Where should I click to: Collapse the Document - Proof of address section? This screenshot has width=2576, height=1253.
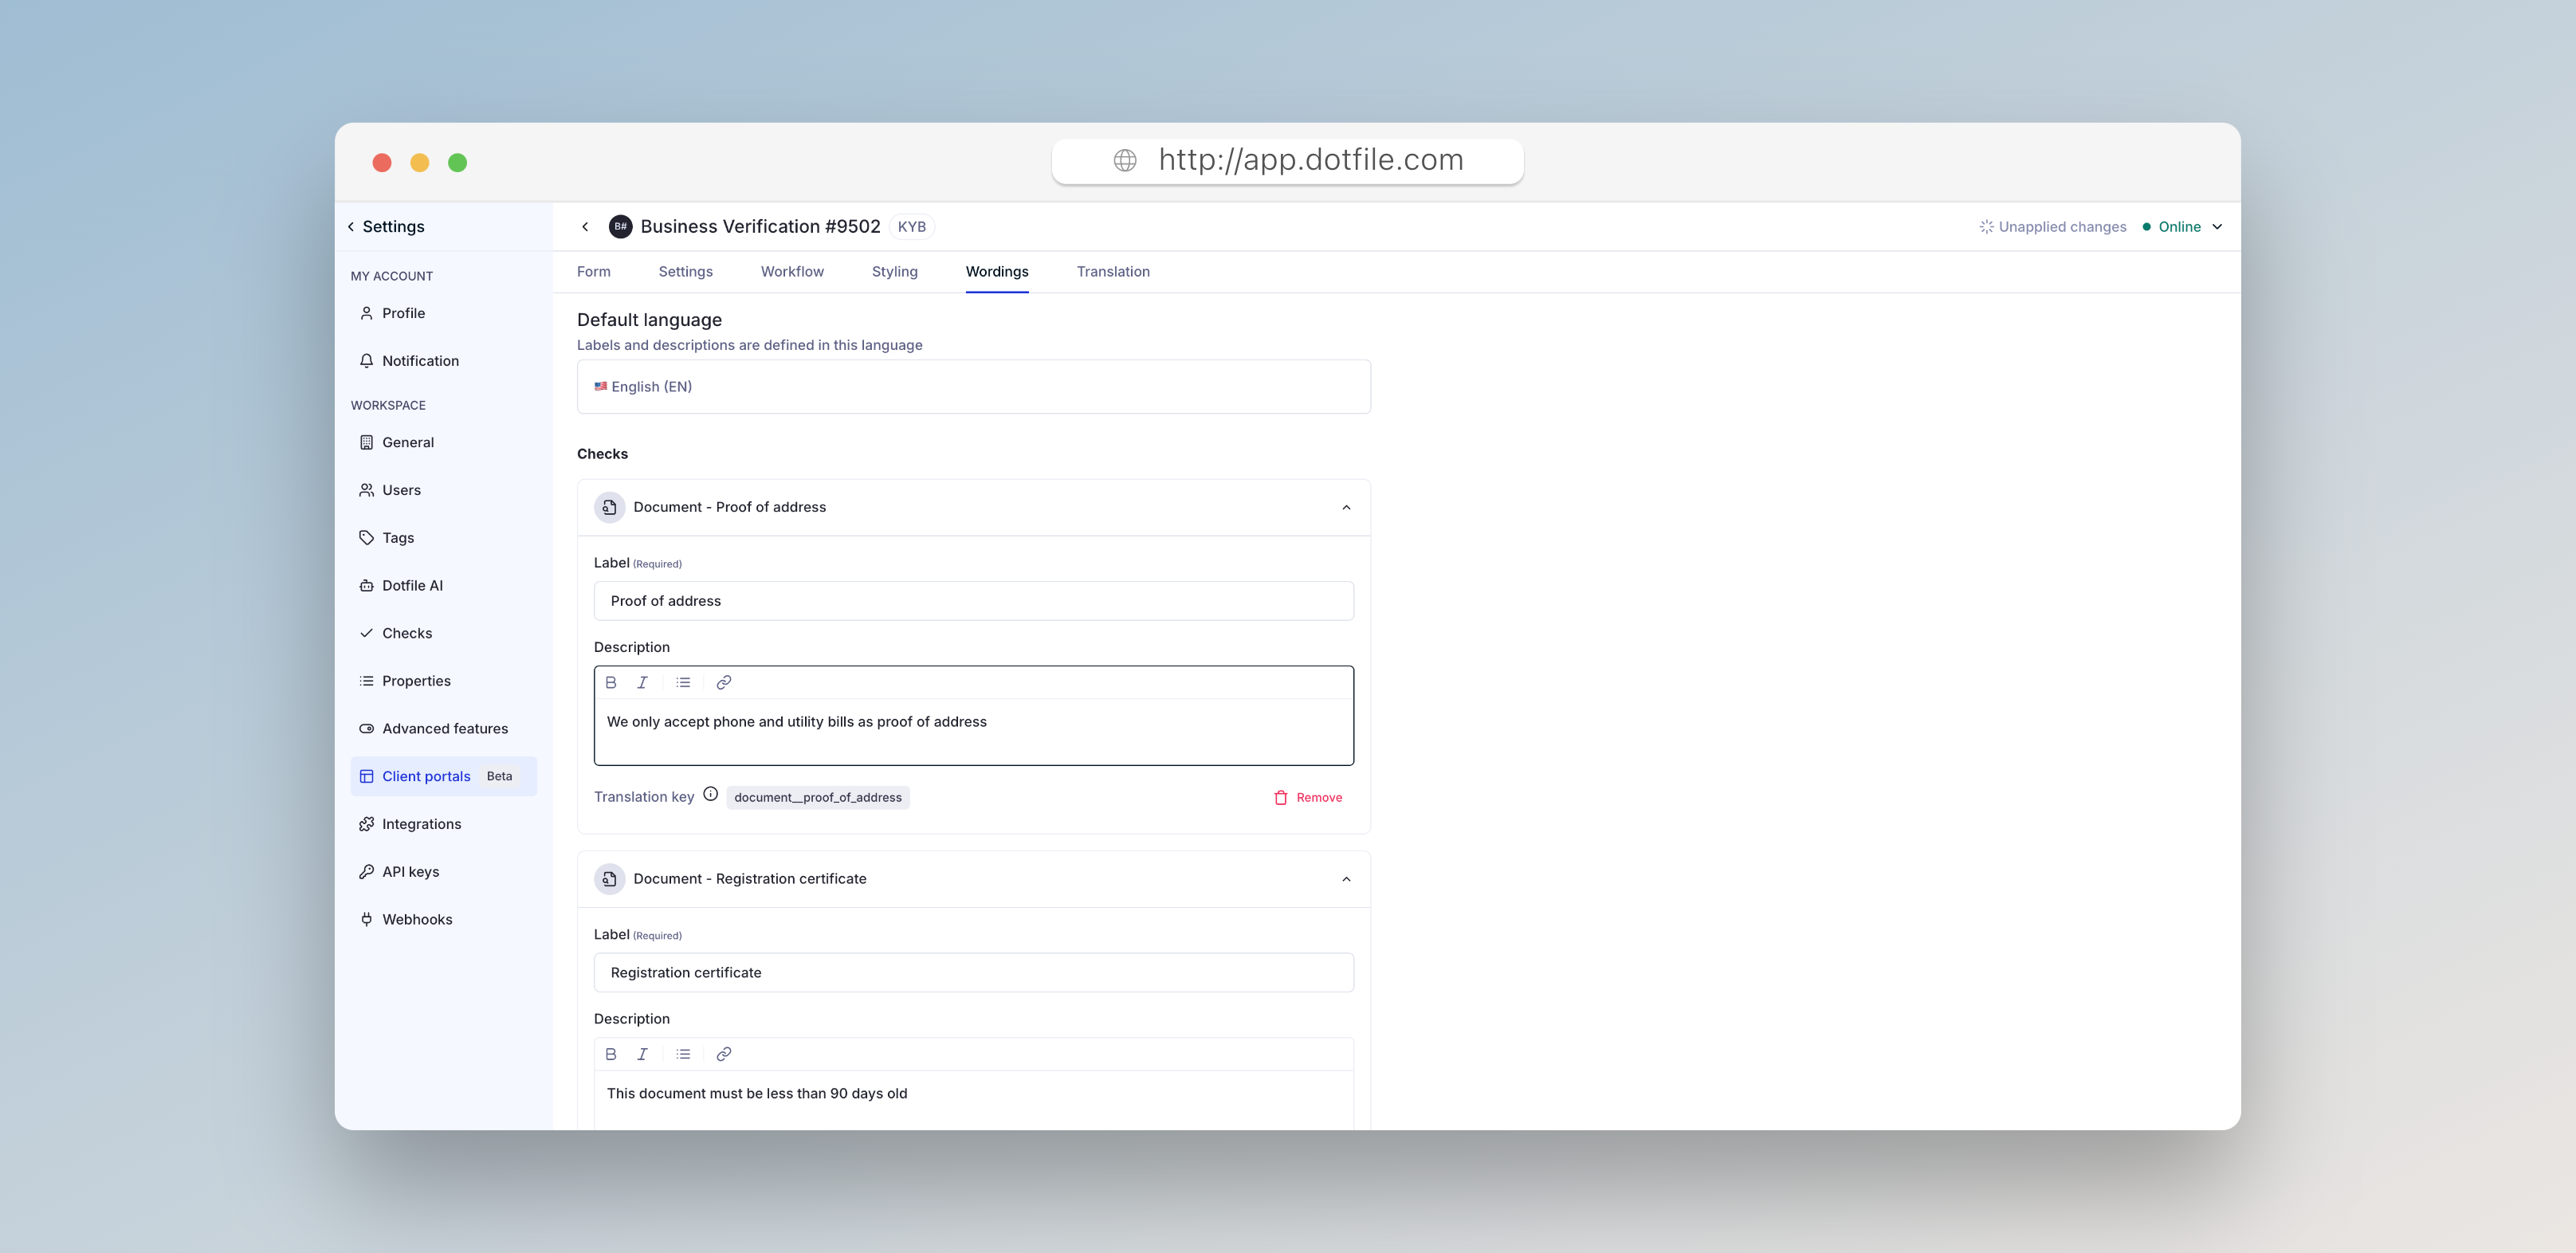(x=1346, y=508)
